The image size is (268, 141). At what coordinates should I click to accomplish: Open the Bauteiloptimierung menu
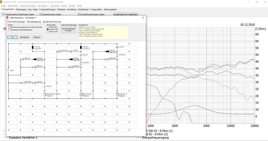click(x=52, y=22)
